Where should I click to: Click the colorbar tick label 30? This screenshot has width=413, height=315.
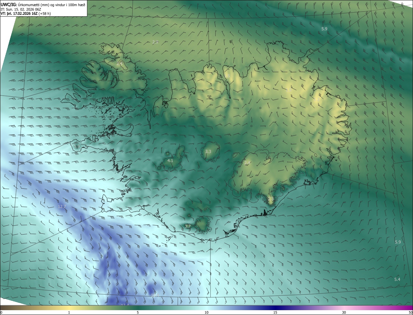point(344,313)
